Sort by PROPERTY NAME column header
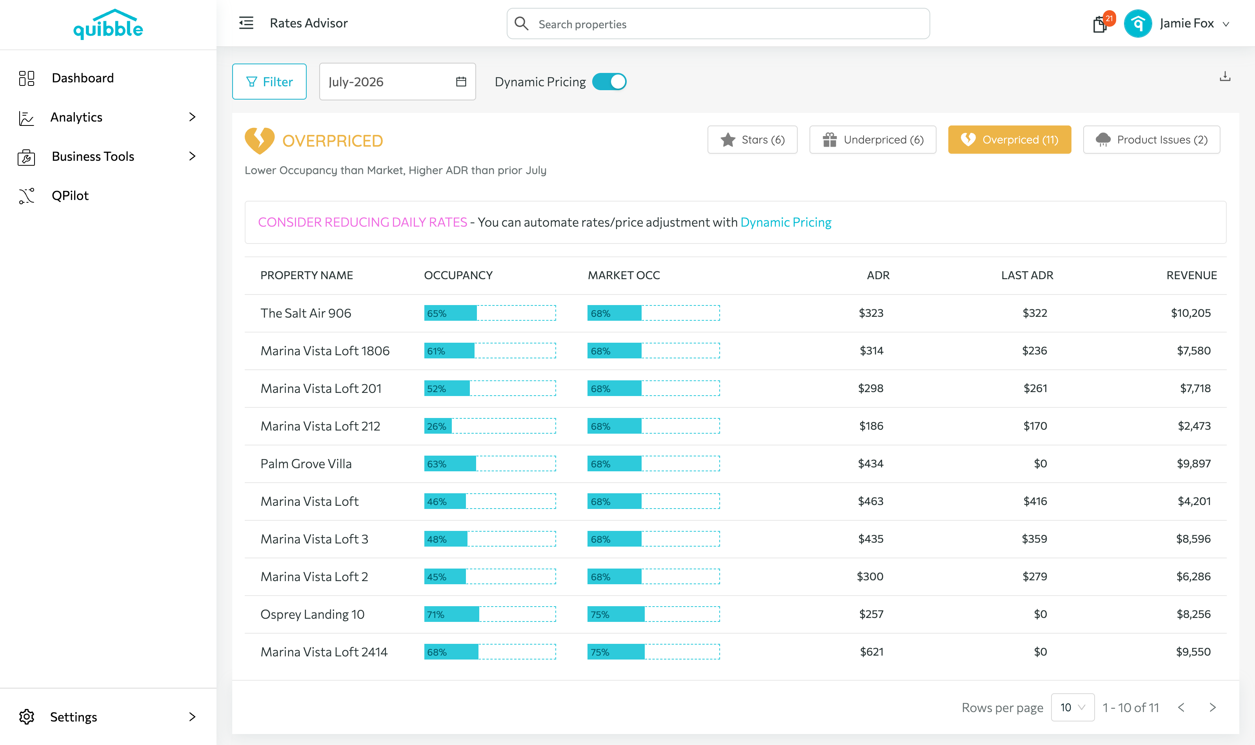Viewport: 1255px width, 745px height. tap(307, 275)
